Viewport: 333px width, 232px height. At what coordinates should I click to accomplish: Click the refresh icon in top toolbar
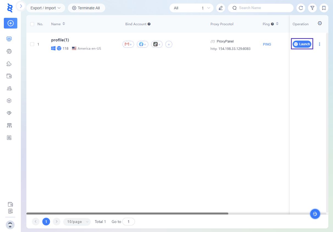[x=301, y=8]
